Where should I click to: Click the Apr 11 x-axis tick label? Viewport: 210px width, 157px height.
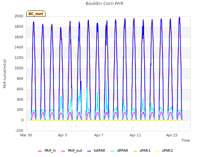pyautogui.click(x=135, y=135)
